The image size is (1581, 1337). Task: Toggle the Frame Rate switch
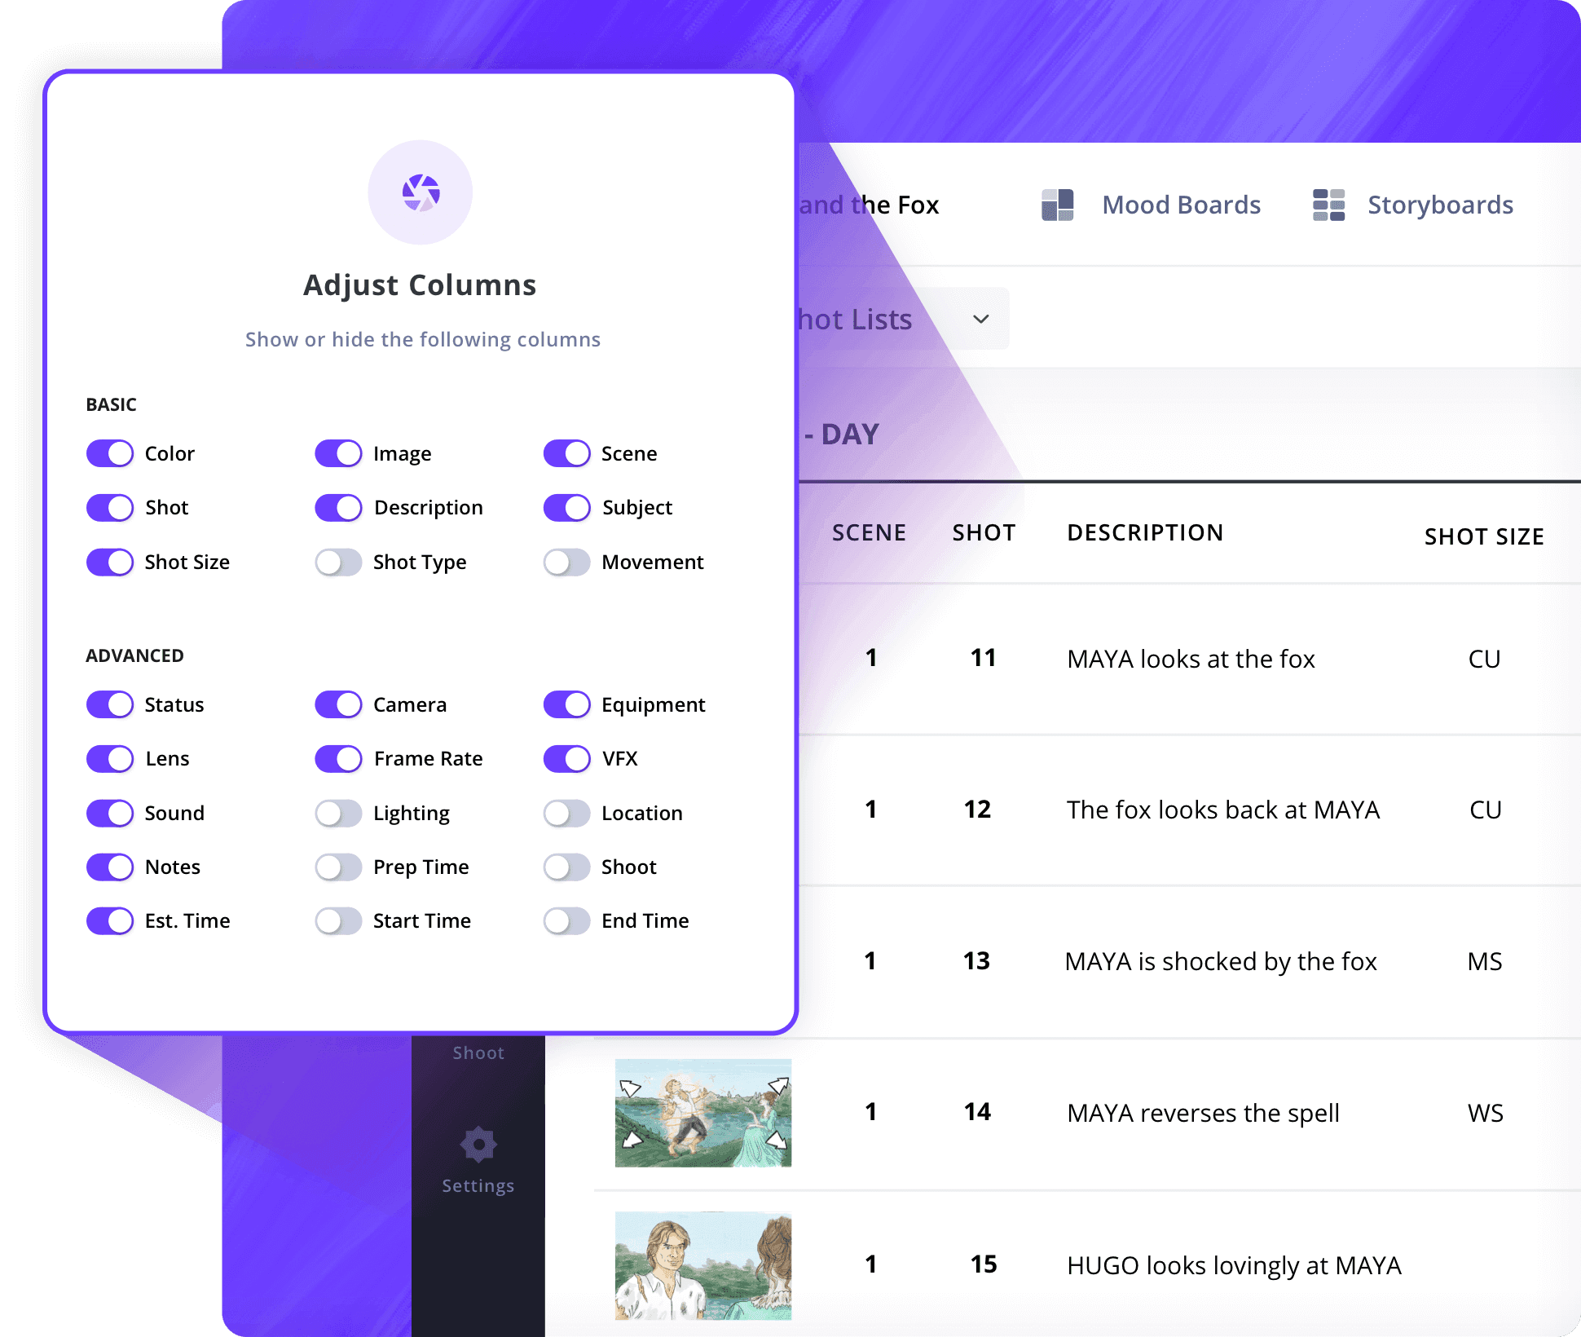click(338, 758)
